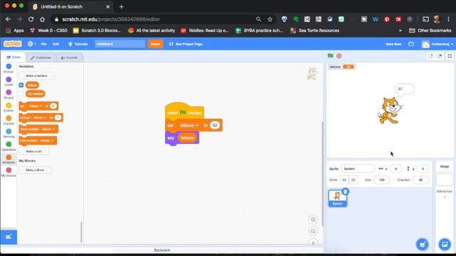Screen dimensions: 456x256
Task: Switch to the Sounds tab
Action: coord(69,58)
